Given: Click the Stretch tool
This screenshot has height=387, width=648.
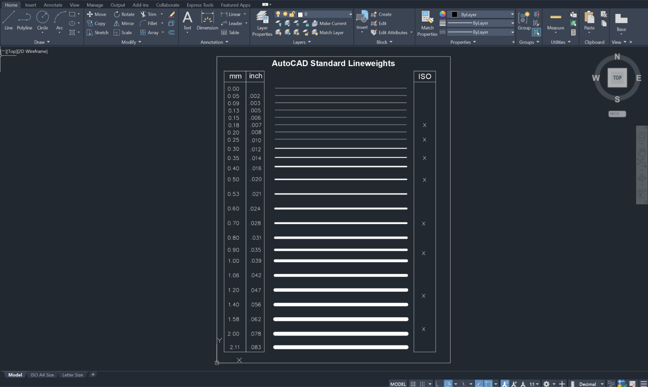Looking at the screenshot, I should click(98, 32).
